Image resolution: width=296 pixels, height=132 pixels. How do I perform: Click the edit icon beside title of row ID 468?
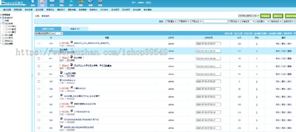[x=71, y=87]
